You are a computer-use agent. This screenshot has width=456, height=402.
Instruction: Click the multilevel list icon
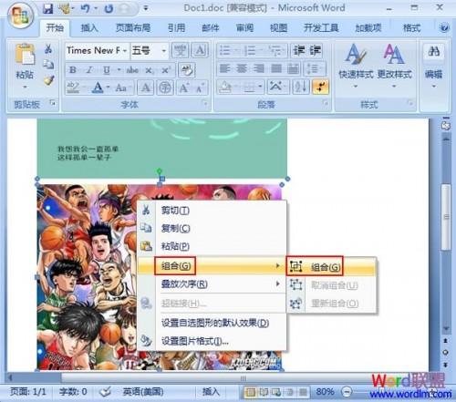pos(275,50)
